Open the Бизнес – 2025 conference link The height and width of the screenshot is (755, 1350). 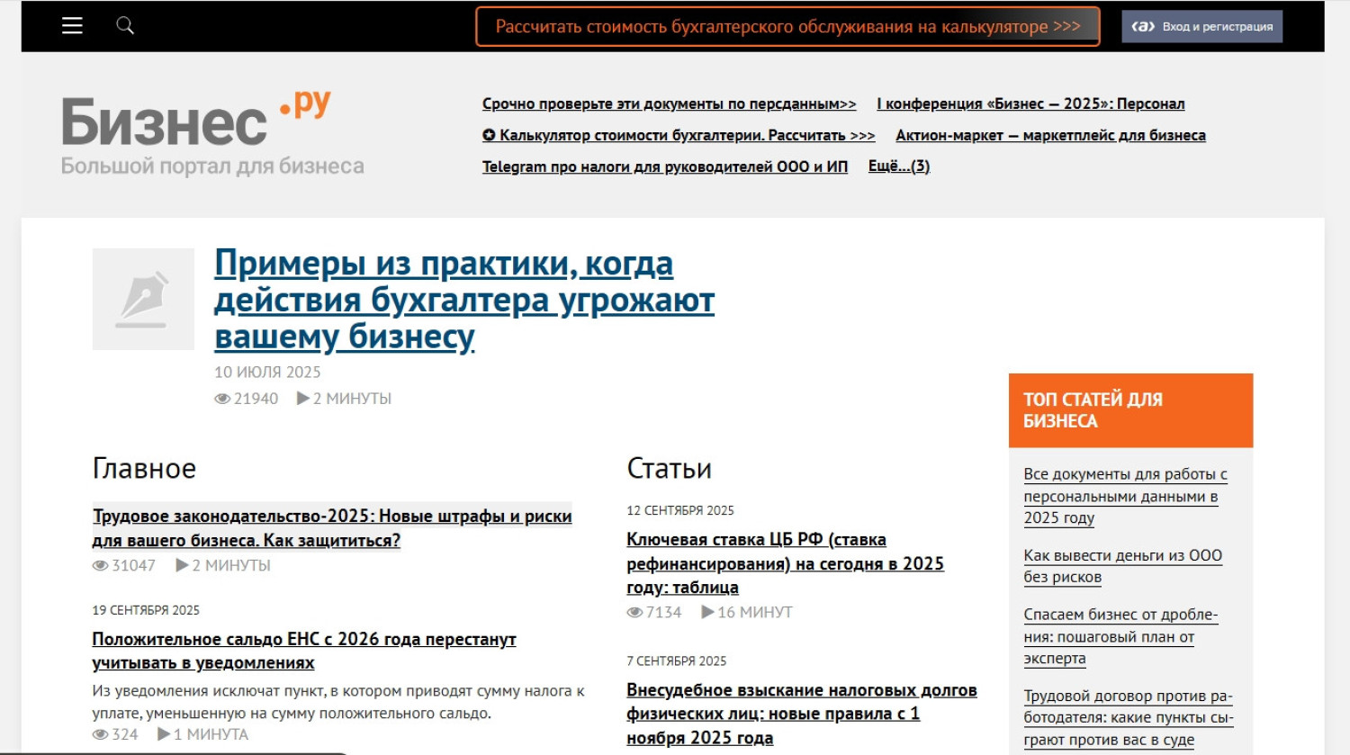point(1030,103)
